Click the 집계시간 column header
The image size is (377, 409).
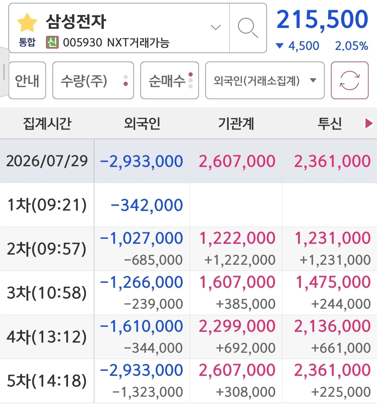[47, 123]
